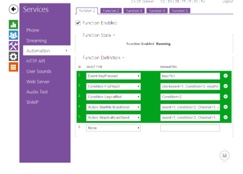Viewport: 243px width, 174px height.
Task: Switch language to EN
Action: (170, 1)
